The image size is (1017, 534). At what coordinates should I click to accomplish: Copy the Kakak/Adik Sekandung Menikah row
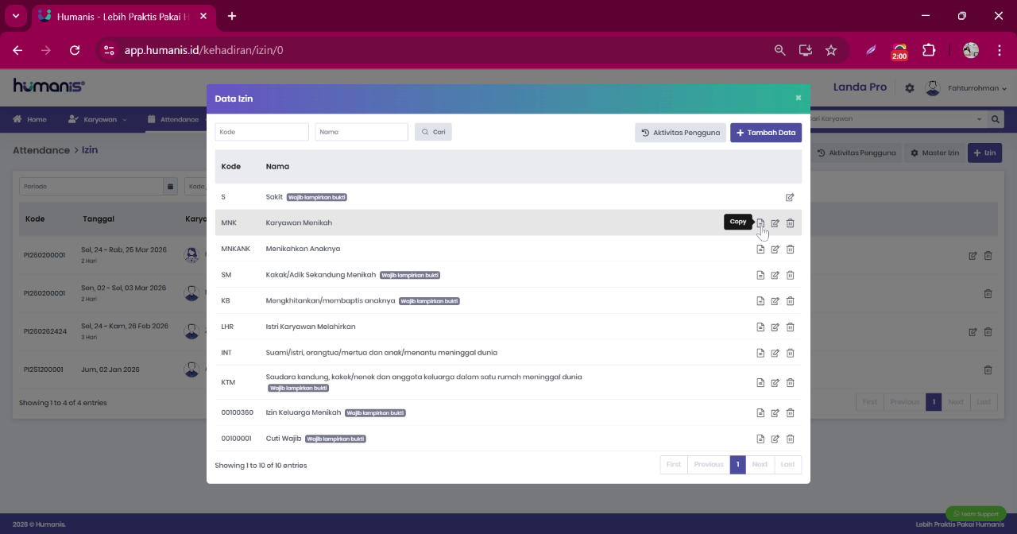click(760, 275)
